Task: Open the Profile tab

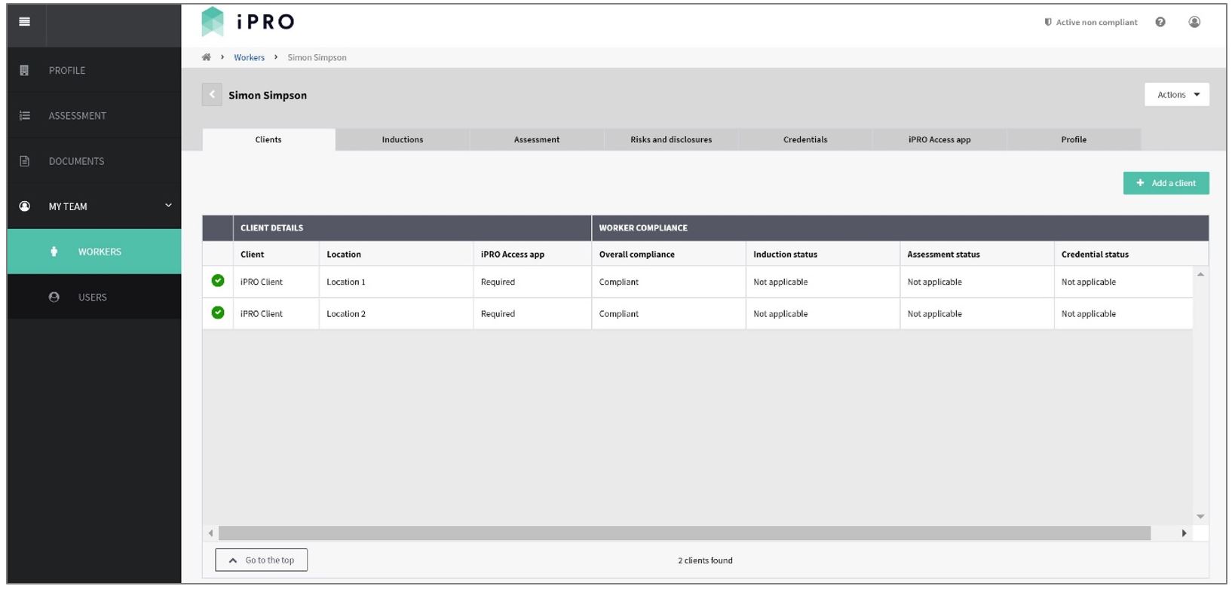Action: click(1074, 139)
